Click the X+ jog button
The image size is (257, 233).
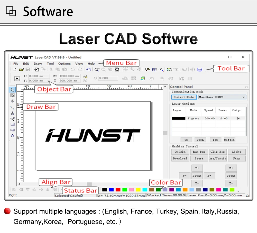pyautogui.click(x=209, y=176)
